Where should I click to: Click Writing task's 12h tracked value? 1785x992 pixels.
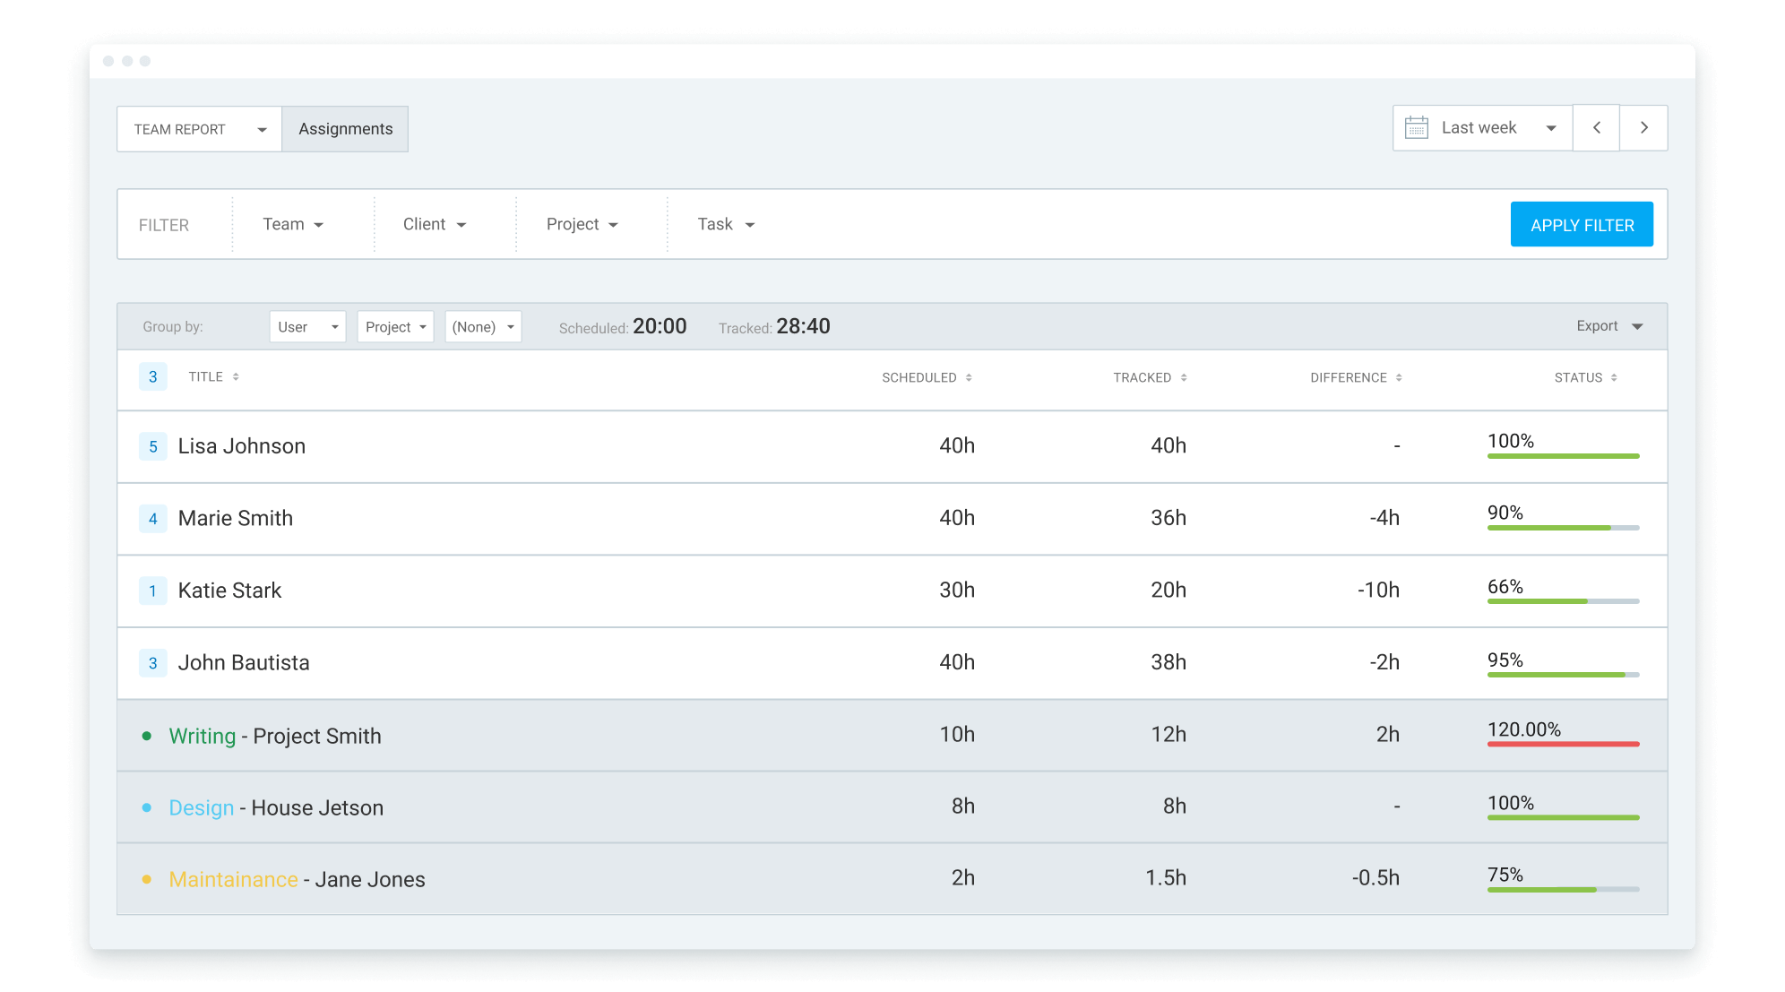pos(1168,735)
